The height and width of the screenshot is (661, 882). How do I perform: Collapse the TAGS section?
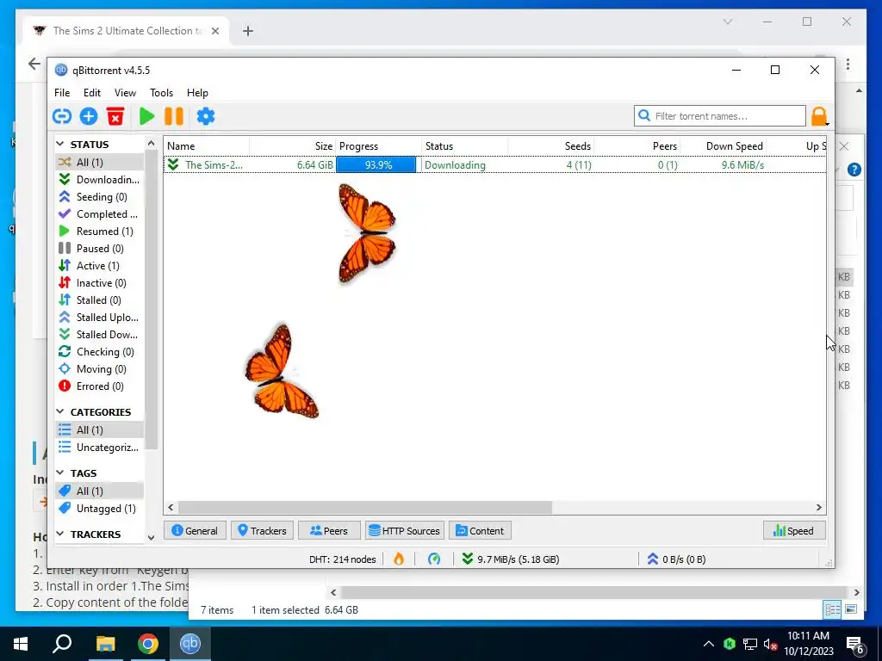60,473
